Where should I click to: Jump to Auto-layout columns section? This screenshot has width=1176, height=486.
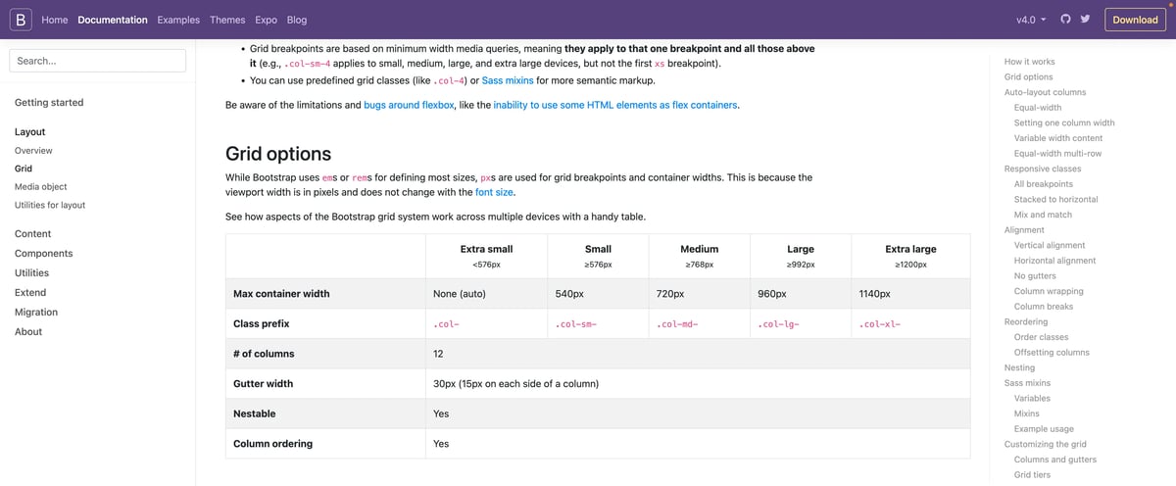coord(1045,92)
